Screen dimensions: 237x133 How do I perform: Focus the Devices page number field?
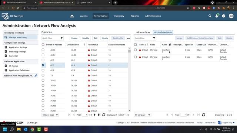tap(85, 115)
